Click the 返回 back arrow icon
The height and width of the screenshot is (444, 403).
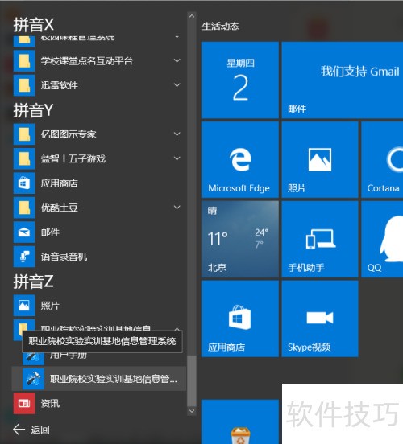click(x=19, y=430)
